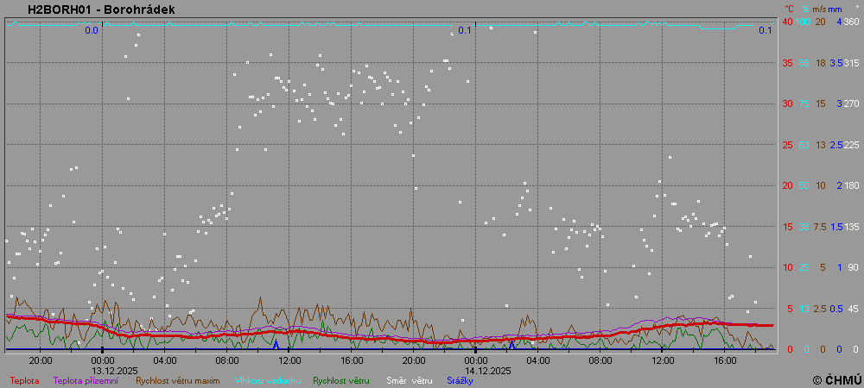864x388 pixels.
Task: Click the H2BORH01 - Borohrádek chart title
Action: pos(101,9)
